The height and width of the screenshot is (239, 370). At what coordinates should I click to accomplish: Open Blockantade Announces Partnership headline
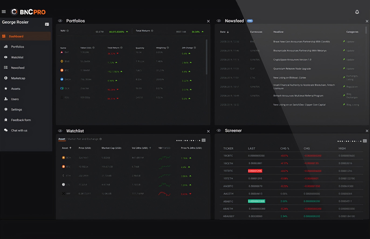[300, 50]
